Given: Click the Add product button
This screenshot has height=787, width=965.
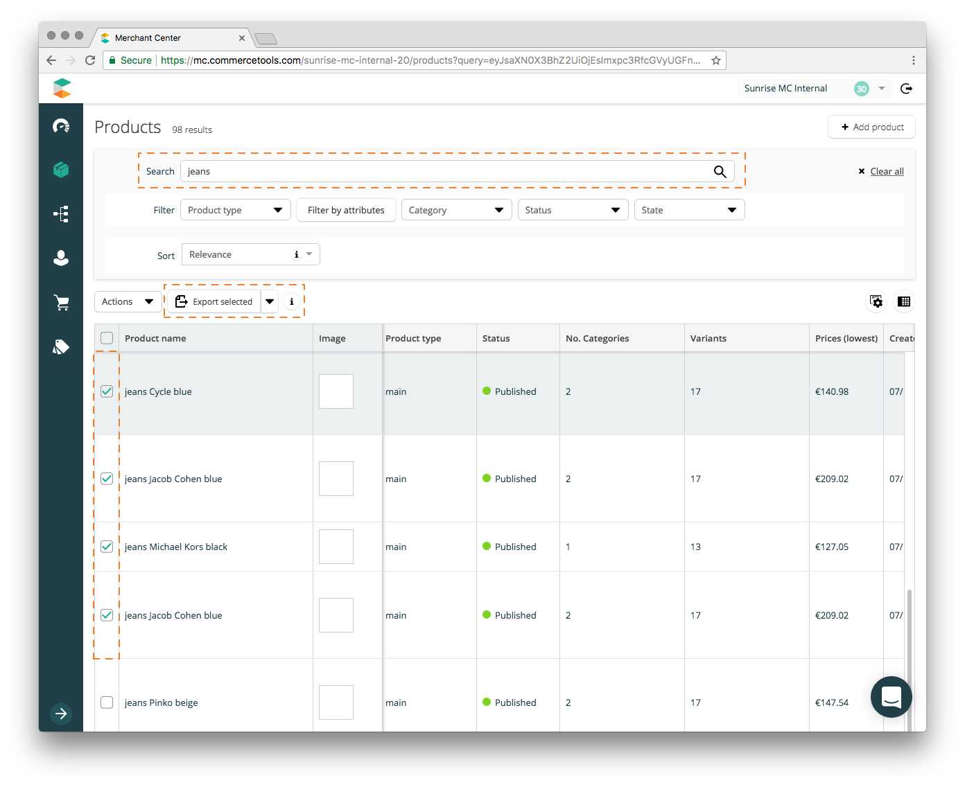Looking at the screenshot, I should click(871, 127).
